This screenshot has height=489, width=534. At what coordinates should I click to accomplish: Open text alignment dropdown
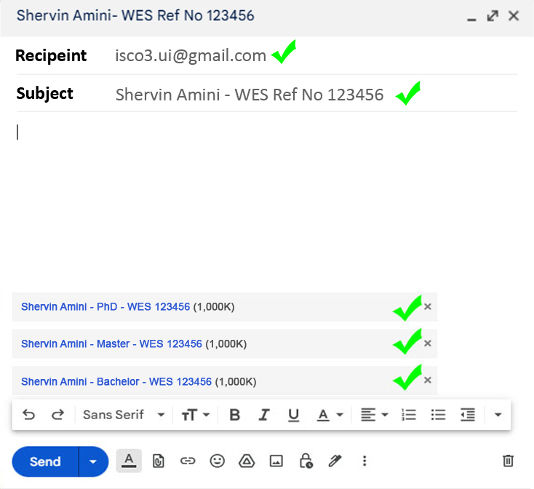pyautogui.click(x=374, y=415)
